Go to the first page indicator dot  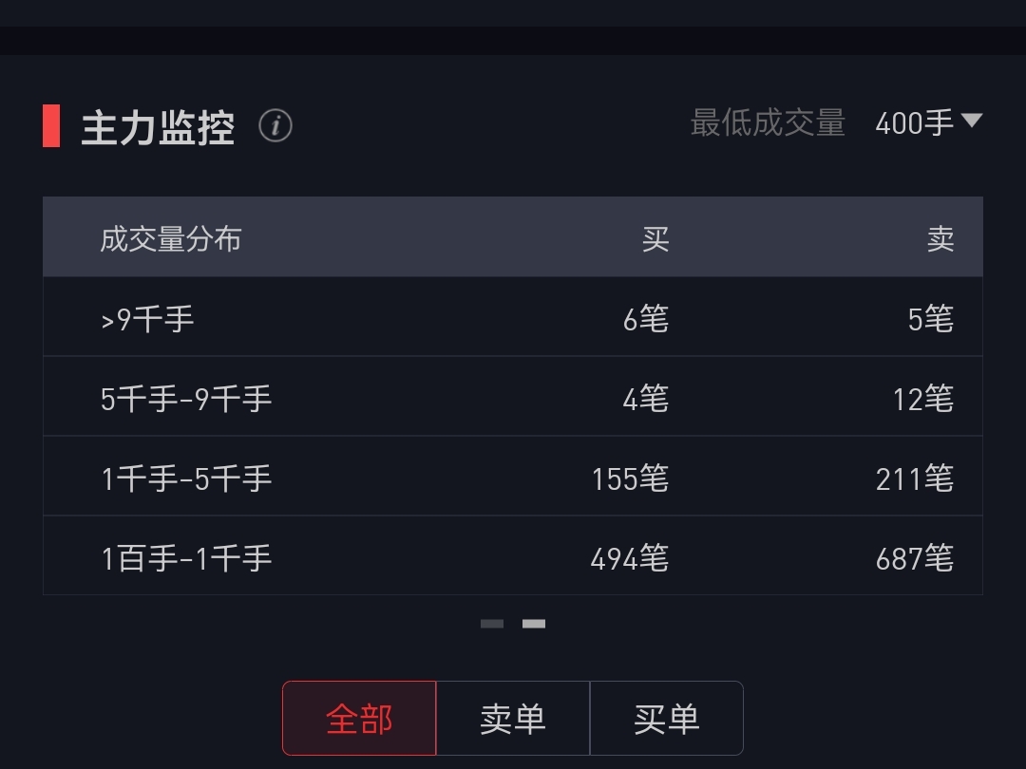(x=492, y=624)
